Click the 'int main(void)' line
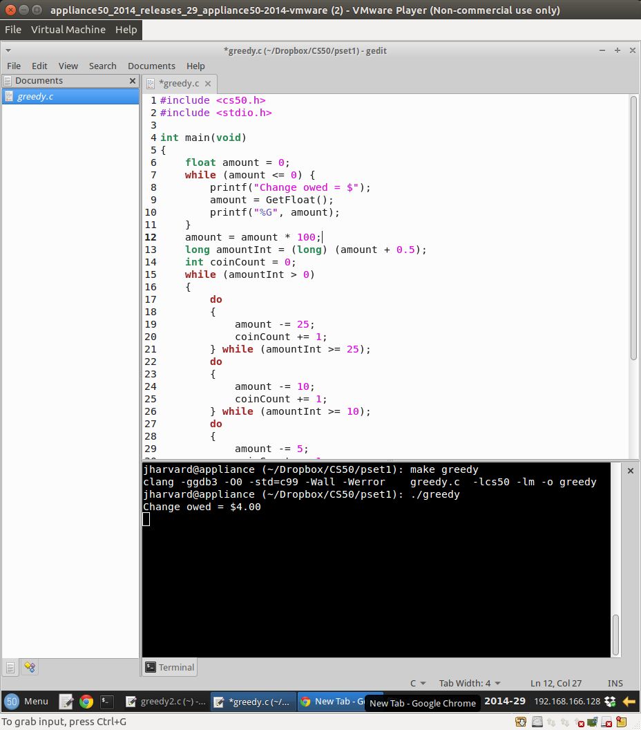641x730 pixels. [203, 138]
